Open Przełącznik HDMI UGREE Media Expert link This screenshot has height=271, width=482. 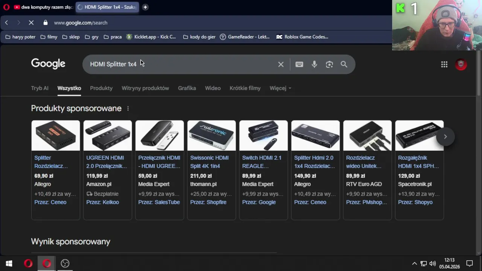159,162
